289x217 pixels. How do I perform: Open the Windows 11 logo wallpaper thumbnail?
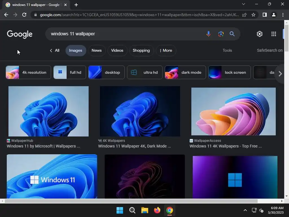(52, 176)
